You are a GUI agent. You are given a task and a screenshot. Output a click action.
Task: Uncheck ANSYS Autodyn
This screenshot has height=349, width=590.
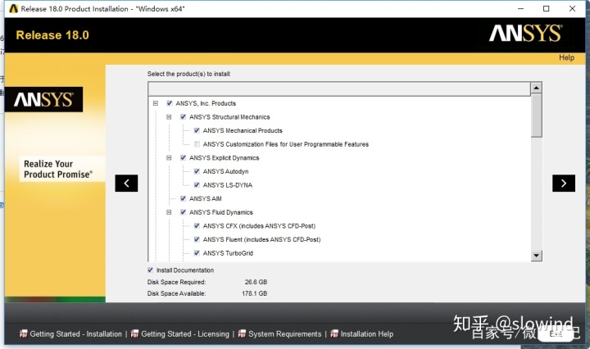197,171
